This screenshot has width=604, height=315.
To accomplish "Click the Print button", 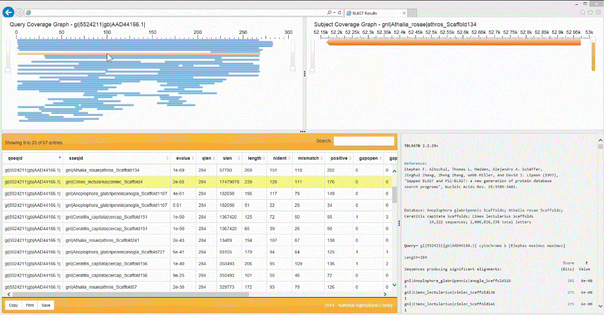I will click(x=30, y=305).
